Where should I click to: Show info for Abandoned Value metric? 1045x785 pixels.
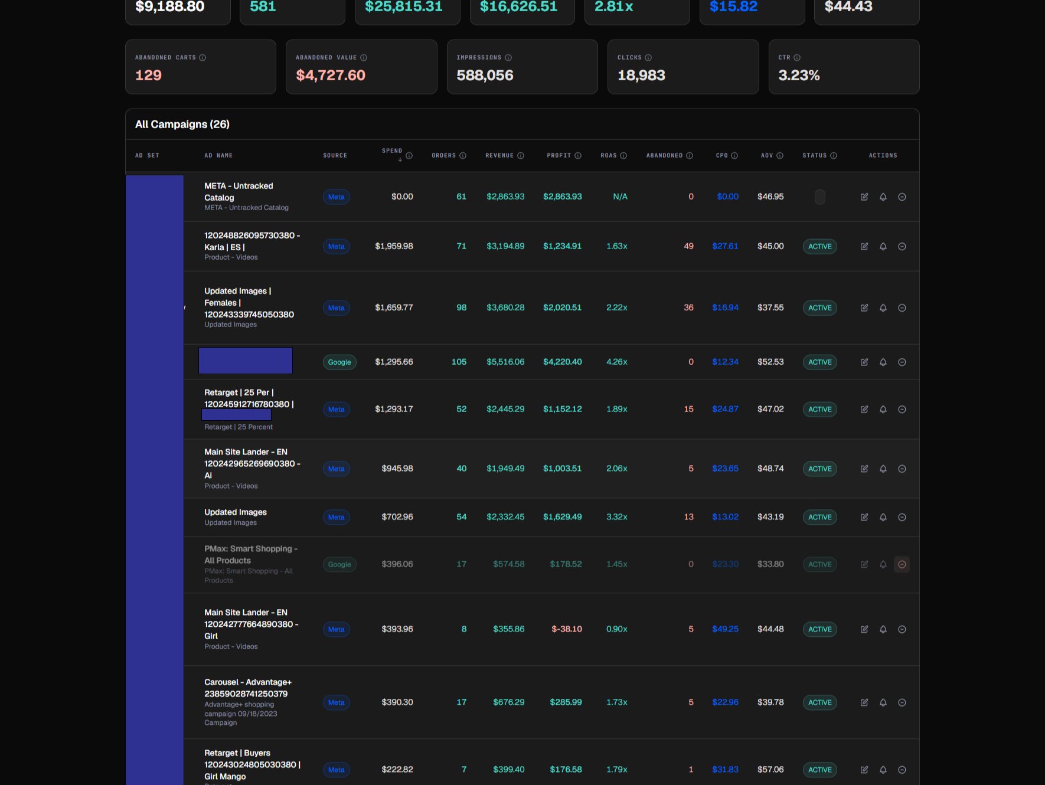[x=364, y=58]
